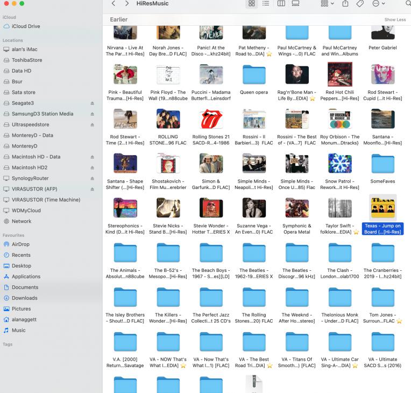The image size is (411, 393).
Task: Switch to column view
Action: point(281,4)
